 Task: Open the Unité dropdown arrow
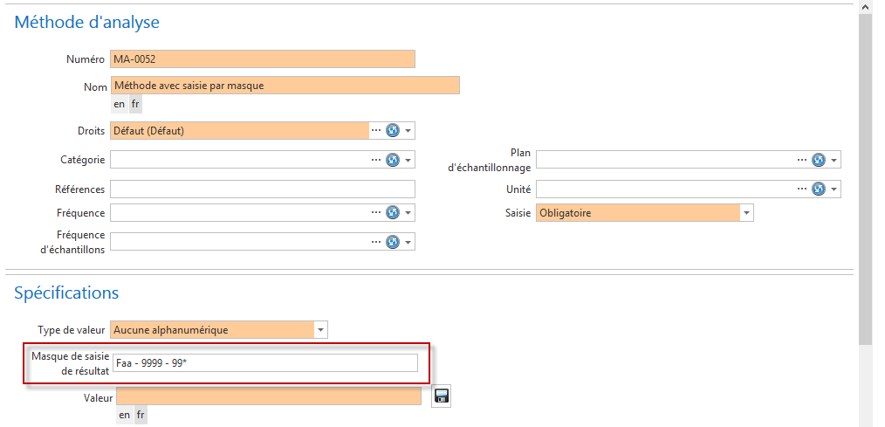tap(834, 189)
